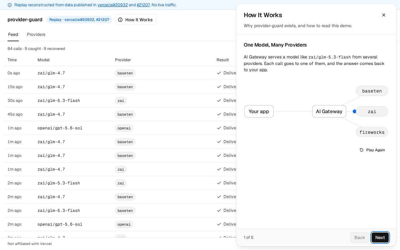Click the replay icon beside Play Again
Viewport: 400px width, 250px height.
tap(362, 150)
